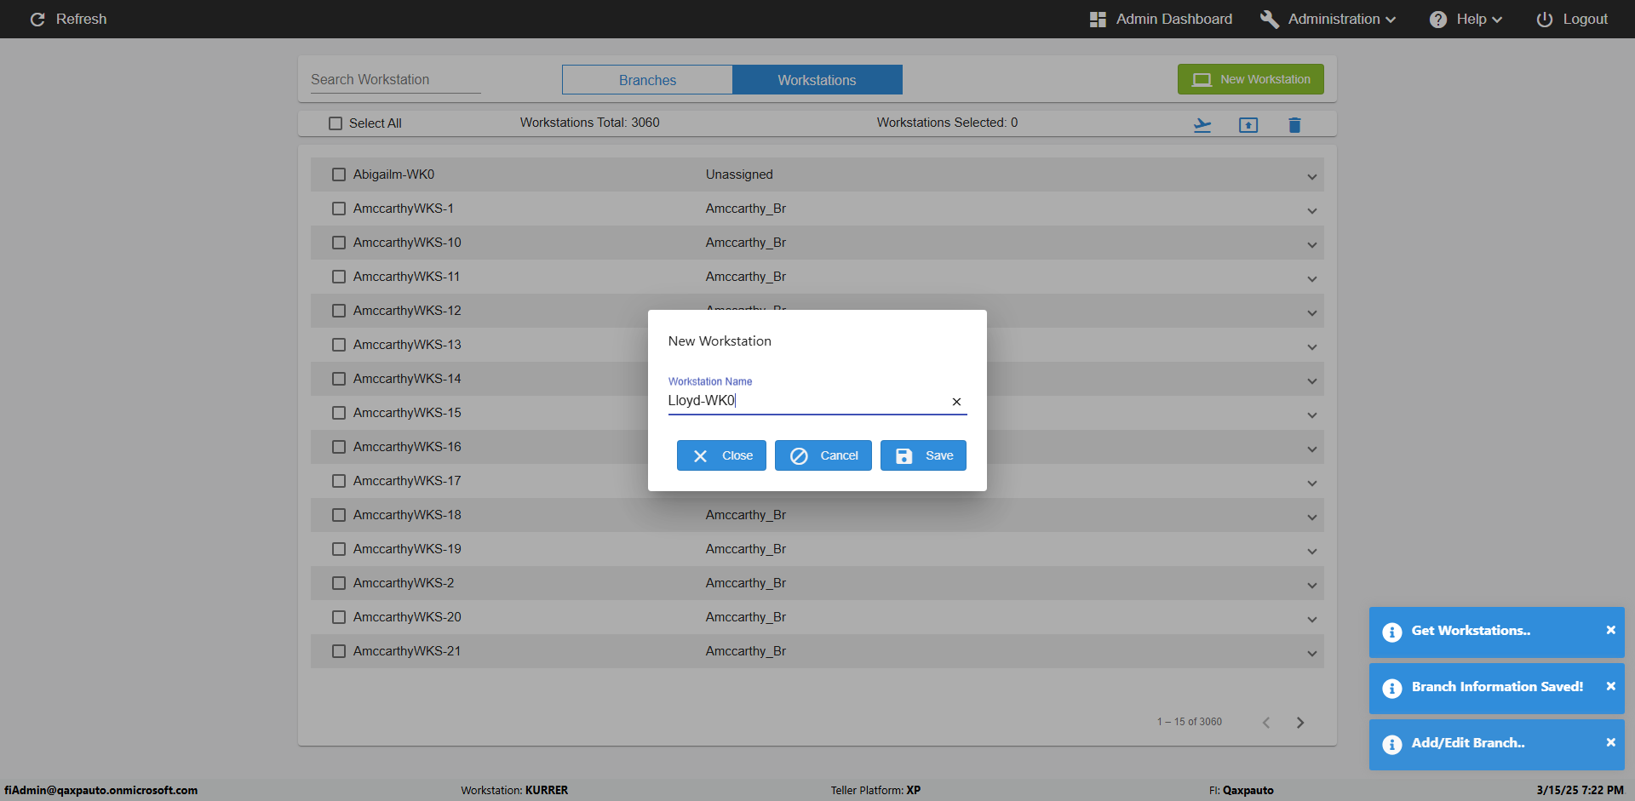
Task: Expand the AmccarthyWKS-21 row chevron
Action: point(1312,654)
